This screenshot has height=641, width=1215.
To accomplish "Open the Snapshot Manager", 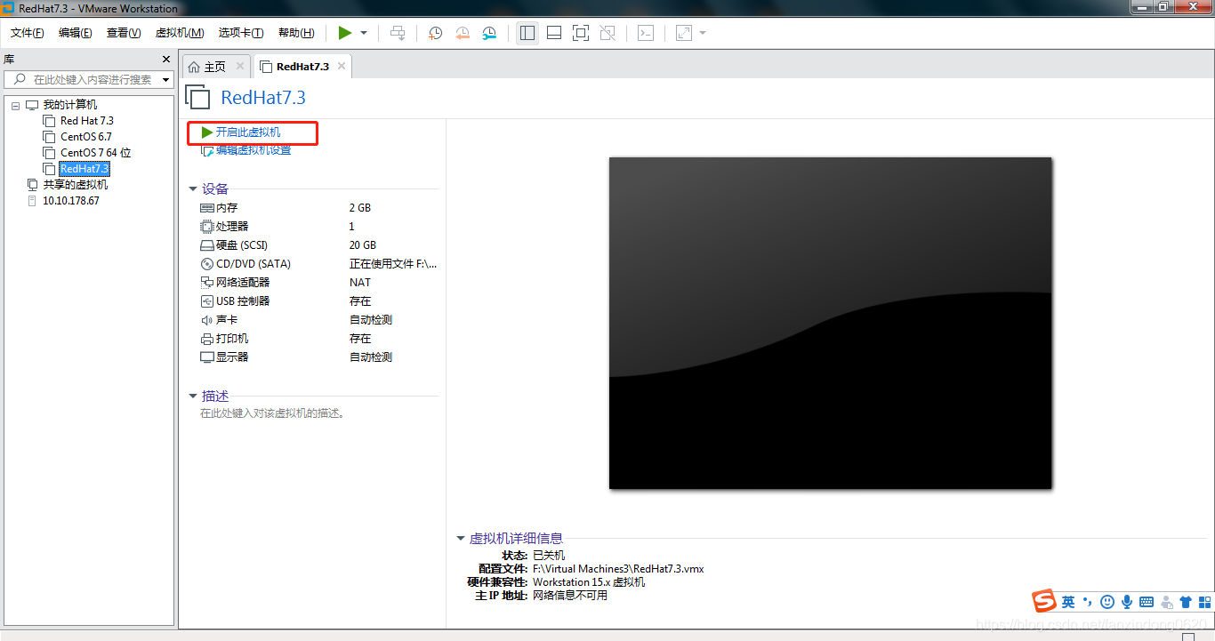I will pyautogui.click(x=488, y=33).
